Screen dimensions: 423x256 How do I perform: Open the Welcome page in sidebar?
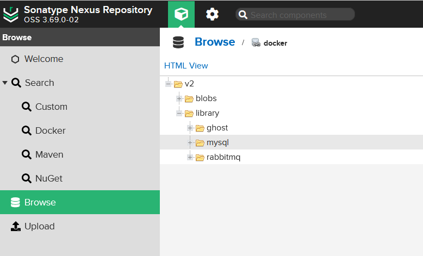tap(43, 59)
